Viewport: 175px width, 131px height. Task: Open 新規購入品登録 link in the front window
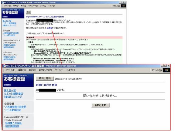tap(13, 123)
